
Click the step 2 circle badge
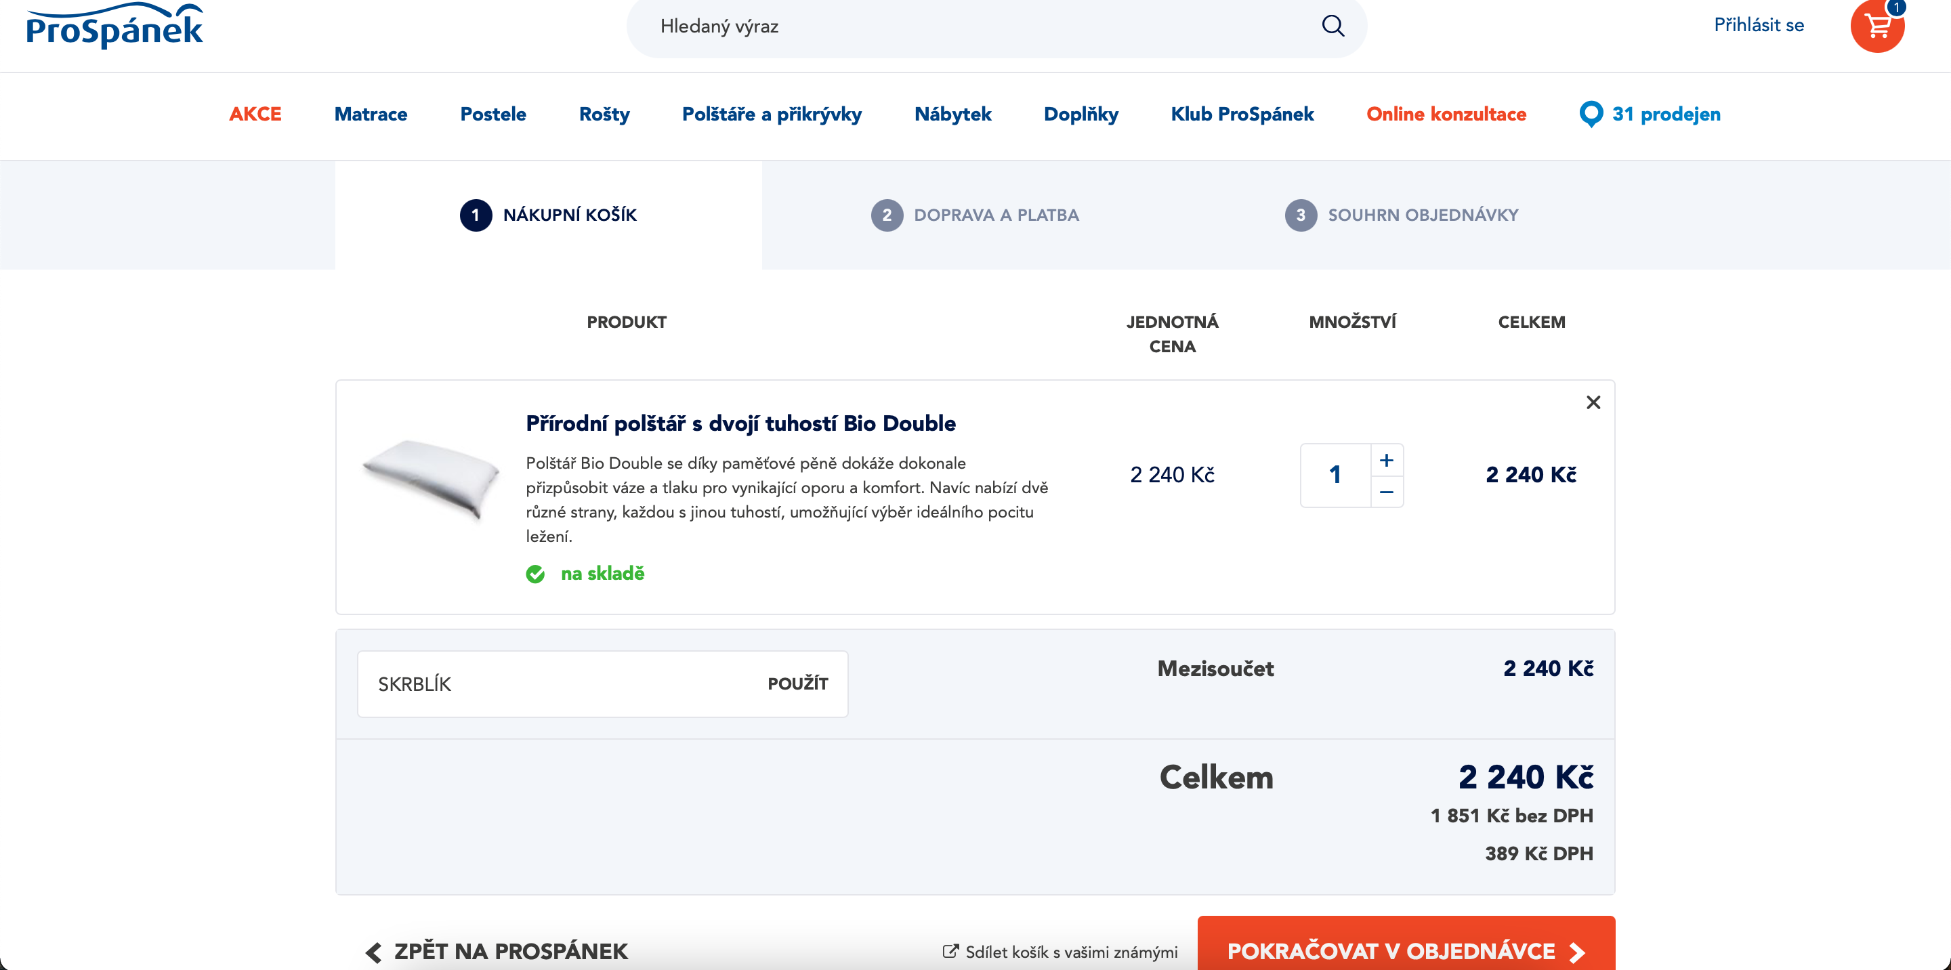(x=887, y=215)
